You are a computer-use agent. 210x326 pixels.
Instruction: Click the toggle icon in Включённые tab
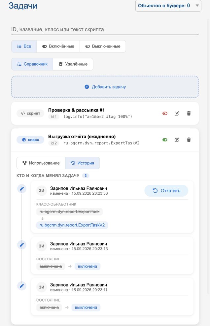click(44, 46)
